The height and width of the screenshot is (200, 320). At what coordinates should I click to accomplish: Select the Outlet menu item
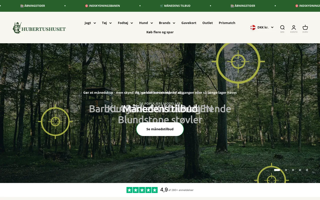pyautogui.click(x=207, y=23)
